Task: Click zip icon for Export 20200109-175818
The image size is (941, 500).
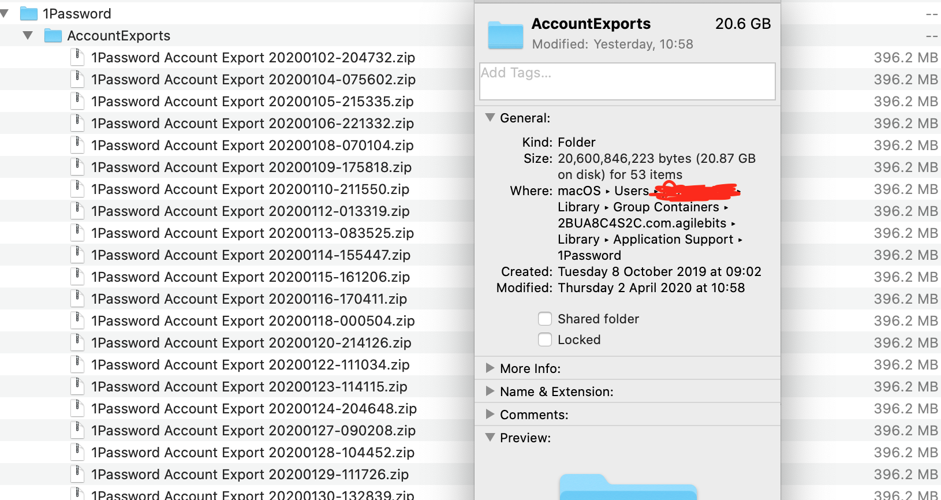Action: (77, 167)
